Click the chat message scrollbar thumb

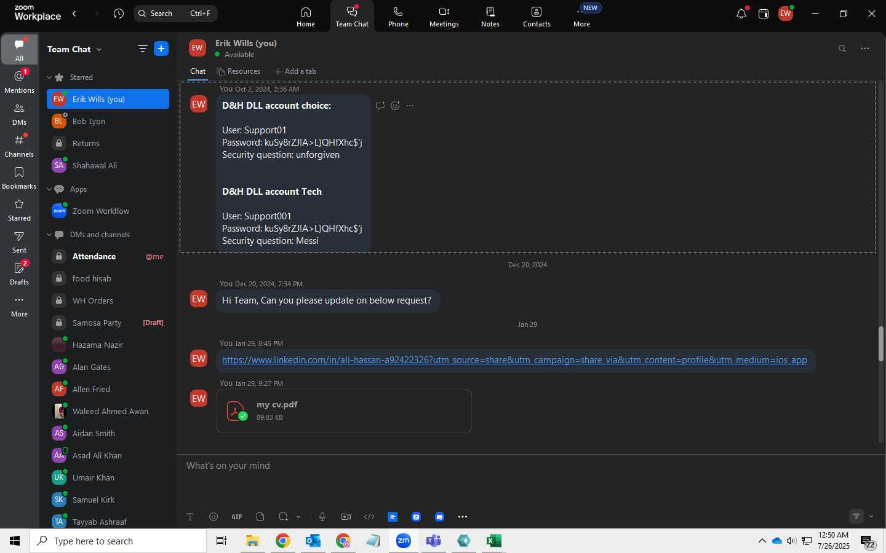[x=881, y=344]
